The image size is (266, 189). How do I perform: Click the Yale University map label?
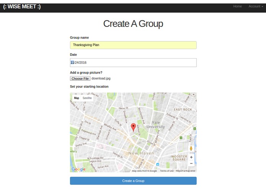(x=155, y=125)
